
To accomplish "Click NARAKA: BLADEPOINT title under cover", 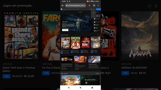I will (x=94, y=51).
